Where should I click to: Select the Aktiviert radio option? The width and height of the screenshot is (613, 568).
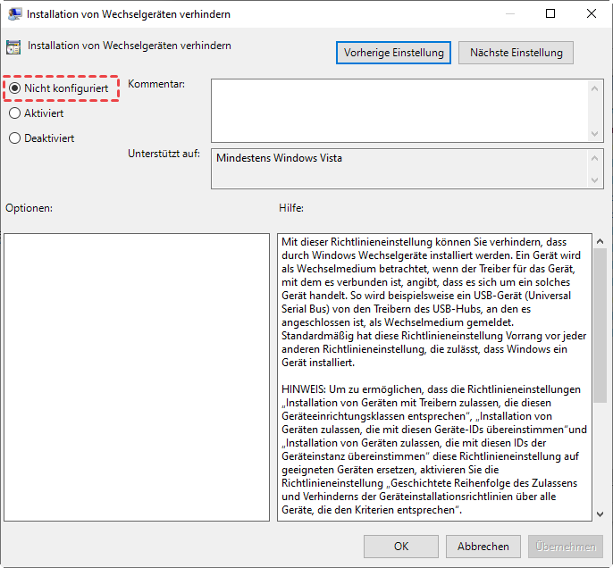pos(15,113)
